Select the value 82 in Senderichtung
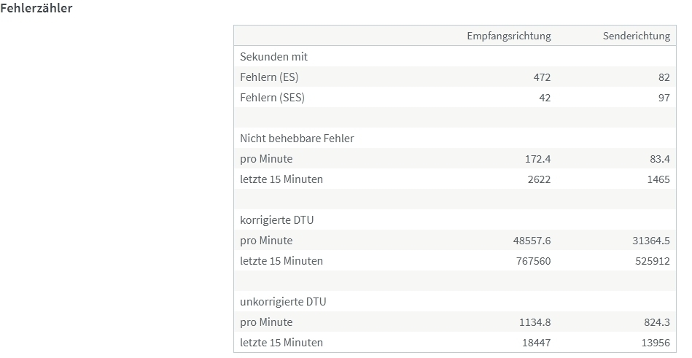 (x=664, y=77)
